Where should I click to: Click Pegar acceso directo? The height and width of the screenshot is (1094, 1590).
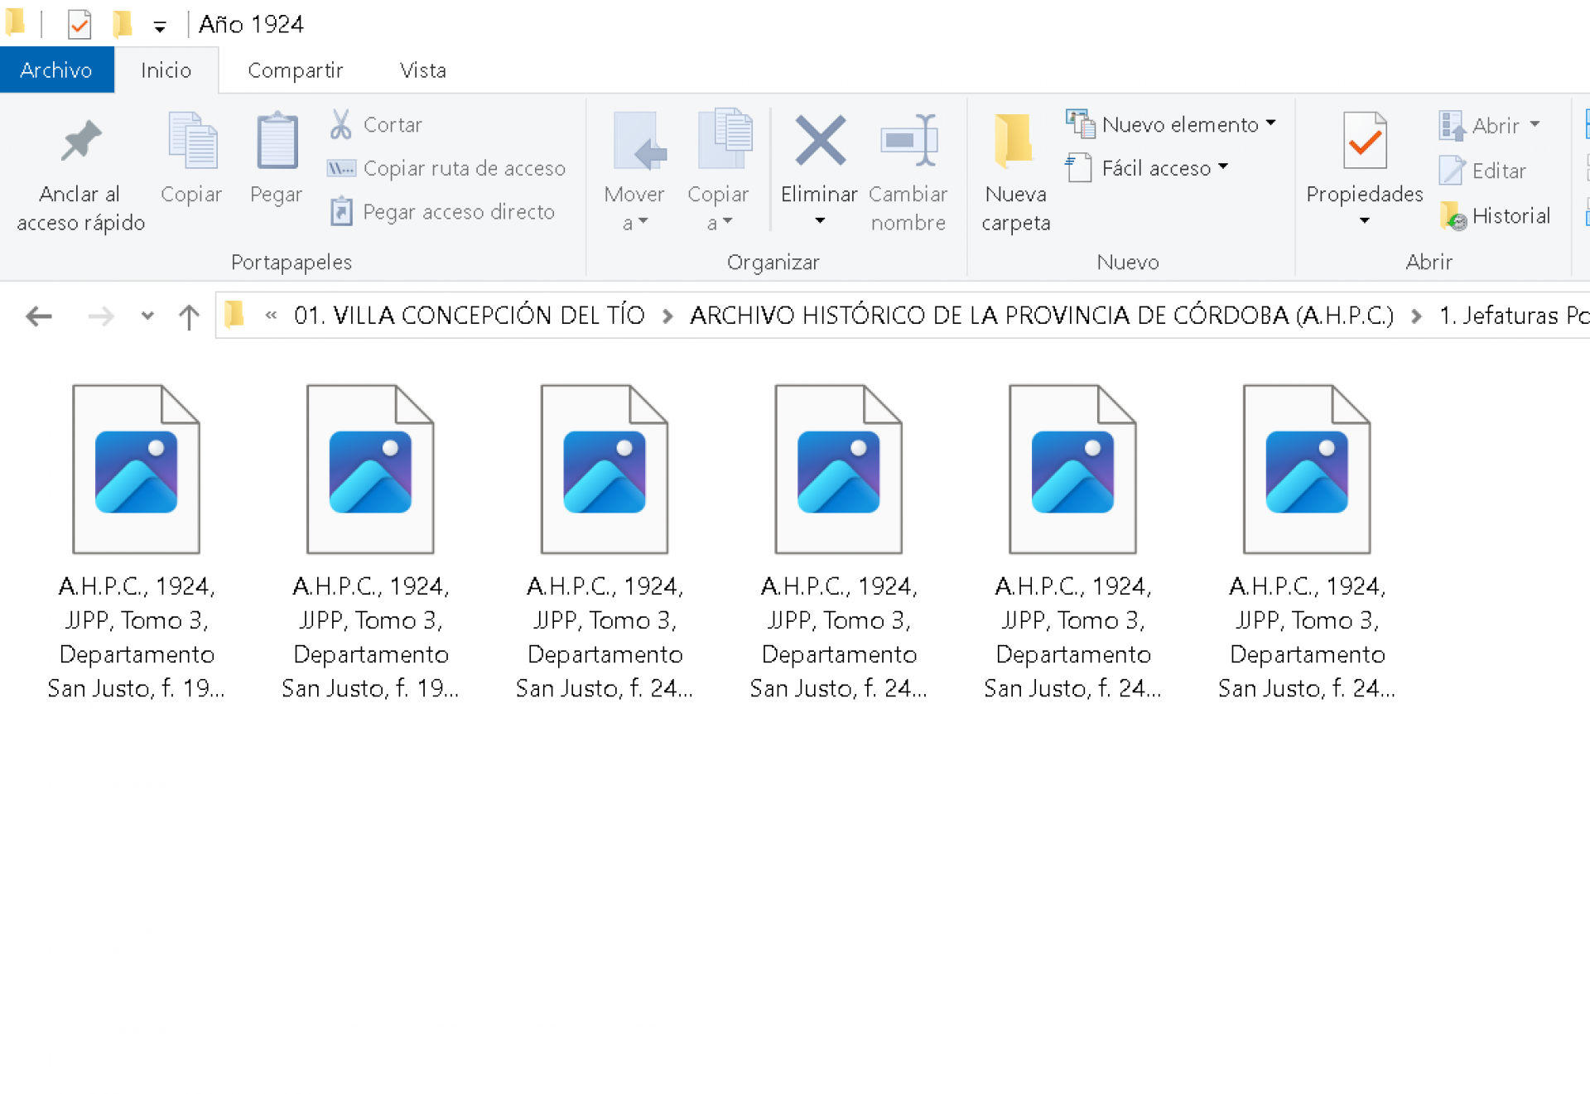(x=458, y=212)
